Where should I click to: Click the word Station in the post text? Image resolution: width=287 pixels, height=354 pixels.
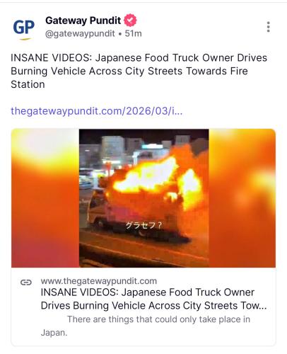coord(28,84)
